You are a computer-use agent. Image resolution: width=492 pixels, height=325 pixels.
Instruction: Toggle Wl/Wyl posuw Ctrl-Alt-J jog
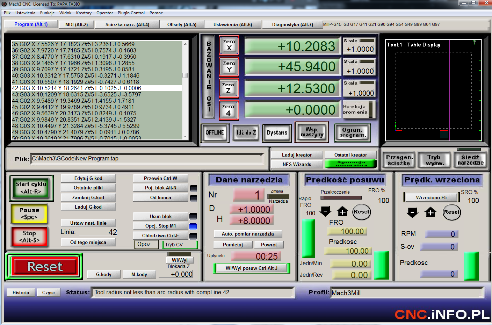tap(252, 268)
